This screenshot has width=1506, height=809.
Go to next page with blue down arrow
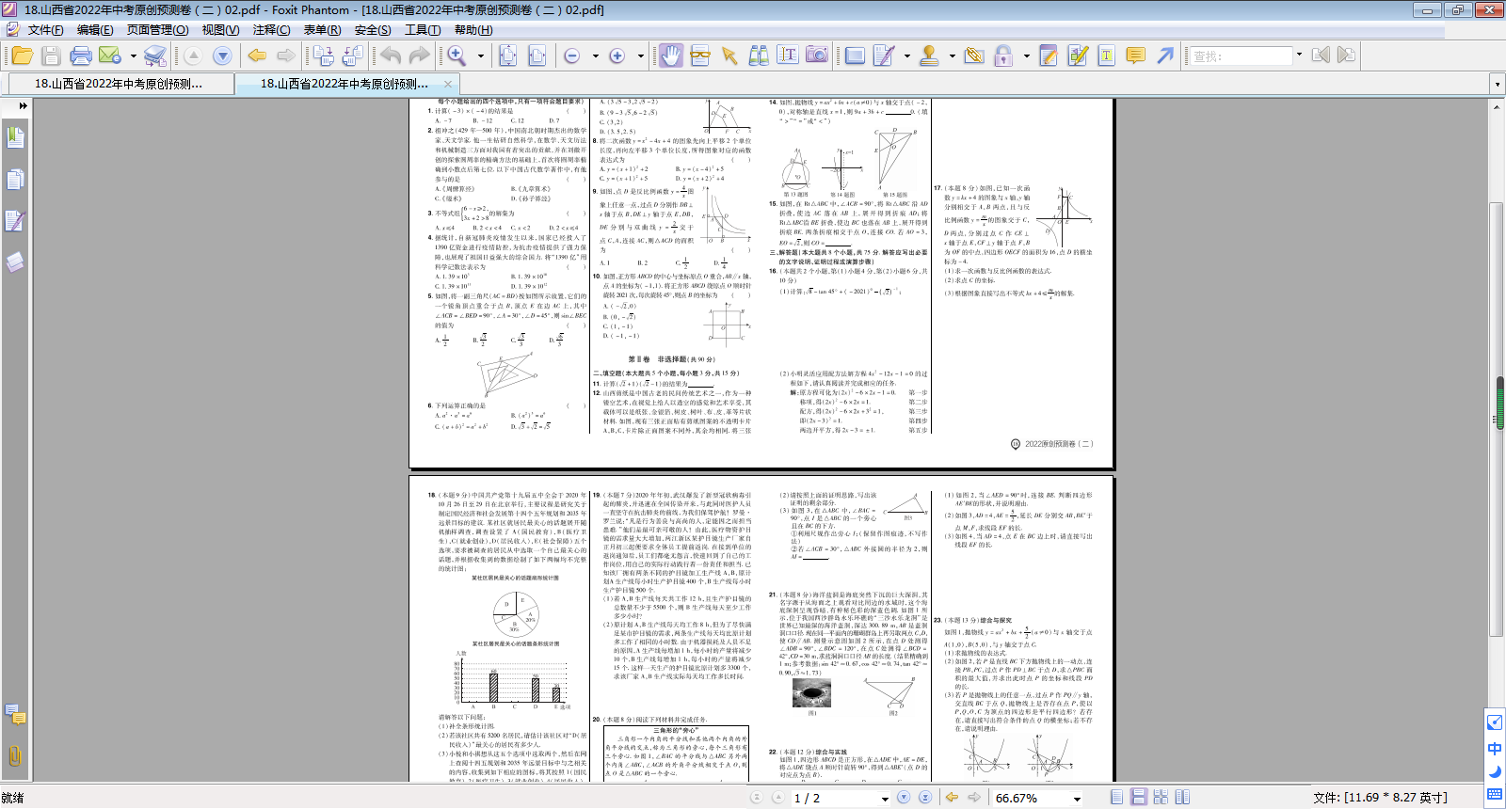pos(222,56)
